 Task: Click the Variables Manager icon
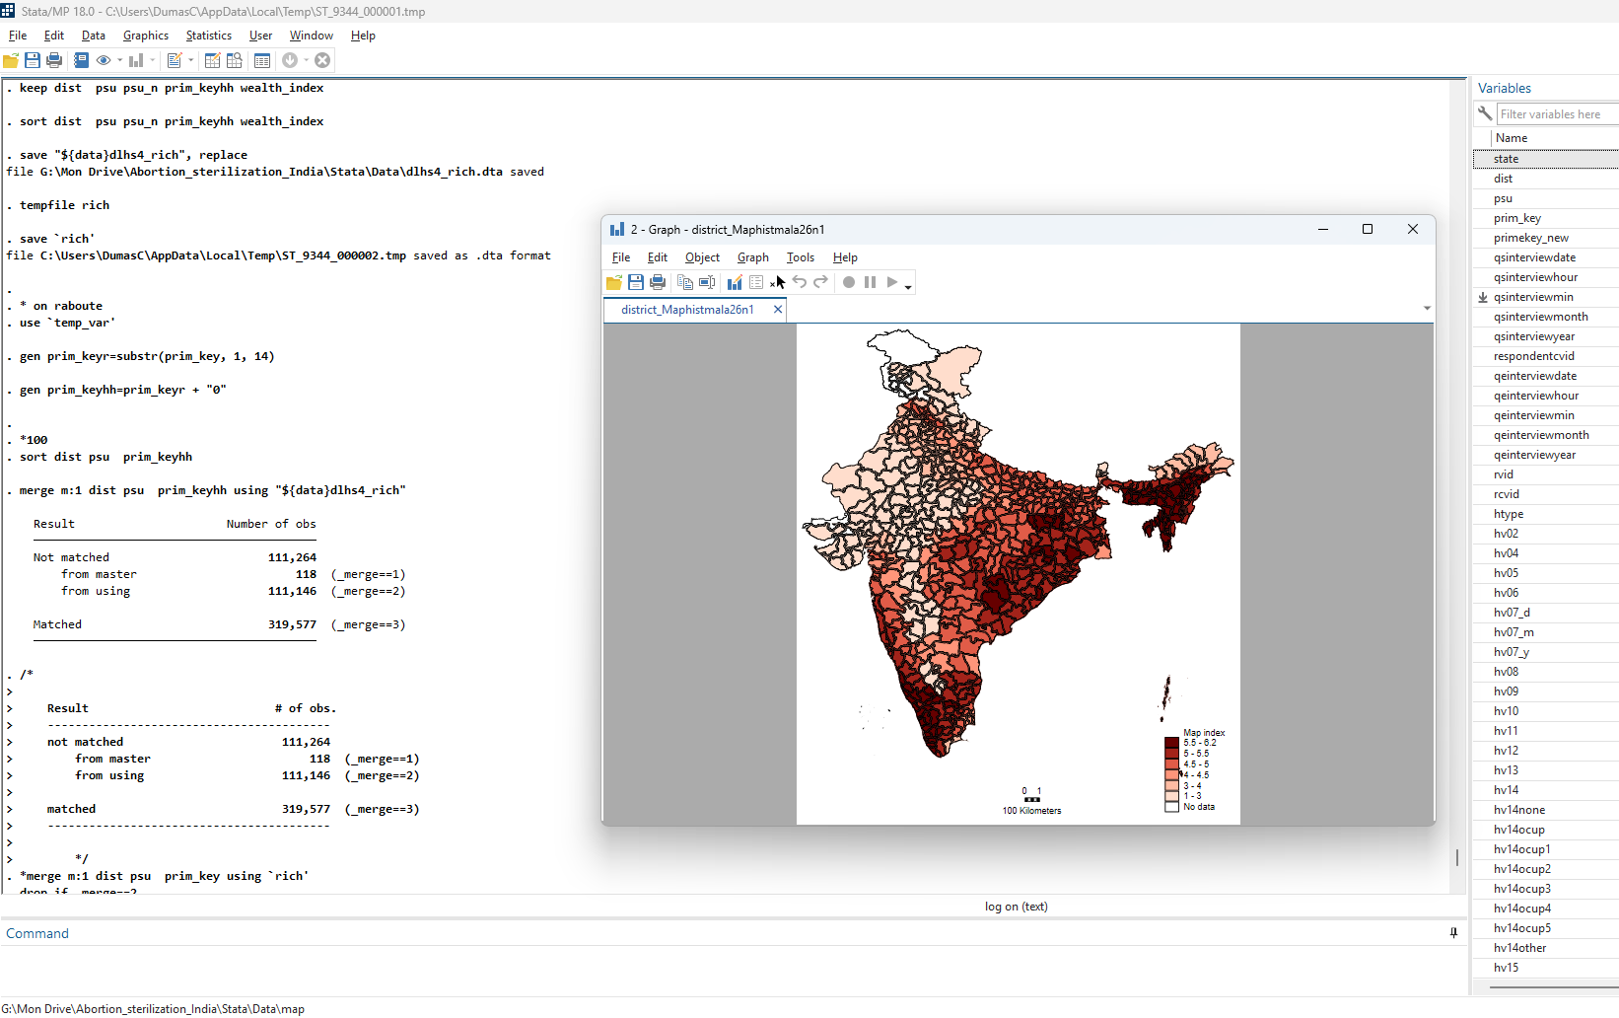coord(262,60)
